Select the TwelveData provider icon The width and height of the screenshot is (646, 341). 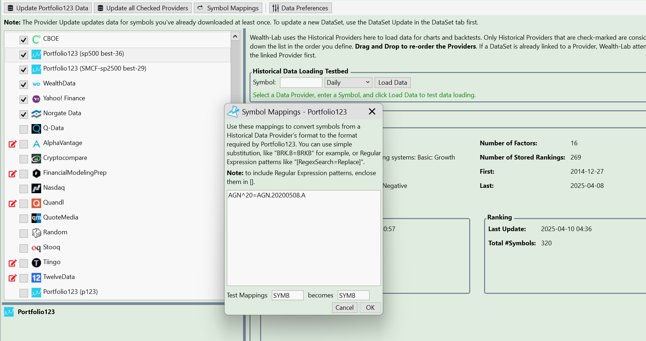(36, 278)
